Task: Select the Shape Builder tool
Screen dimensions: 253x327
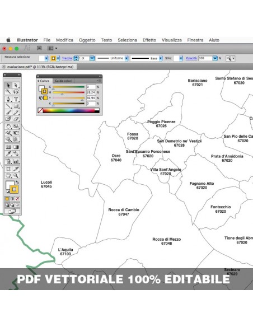Action: click(8, 139)
